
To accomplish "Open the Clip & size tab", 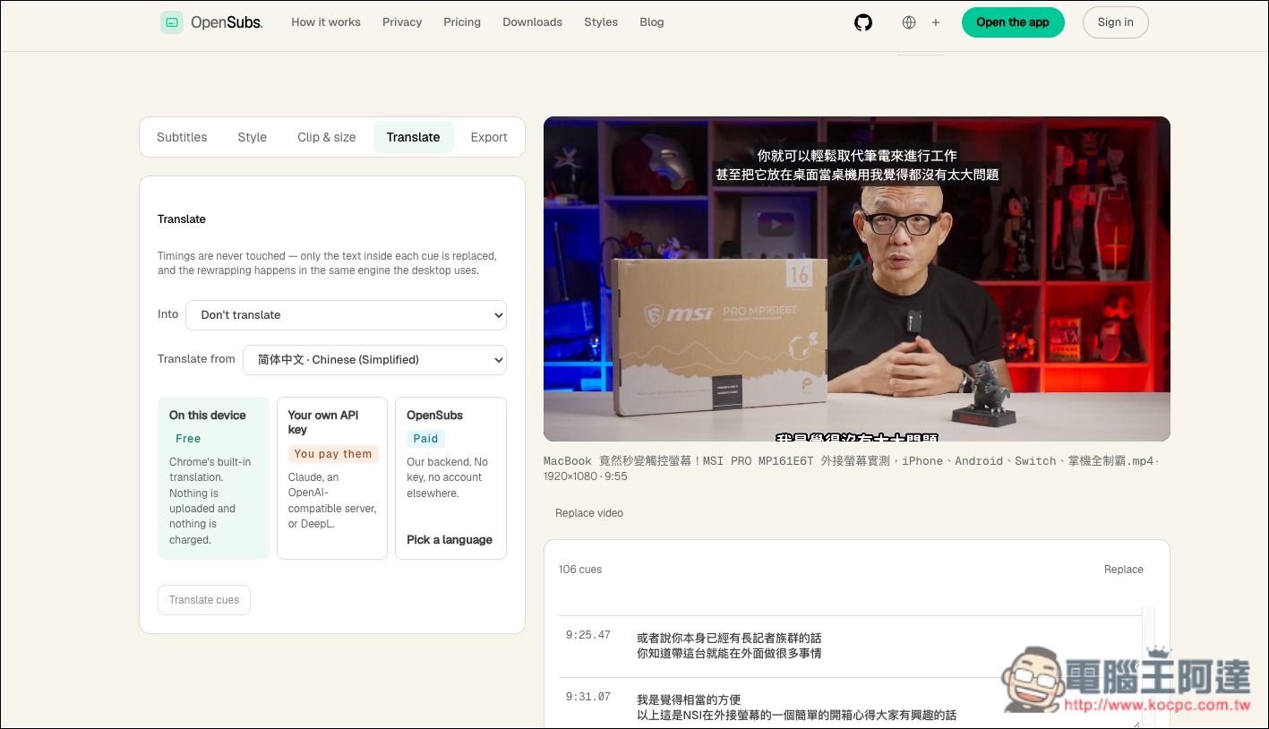I will coord(327,137).
